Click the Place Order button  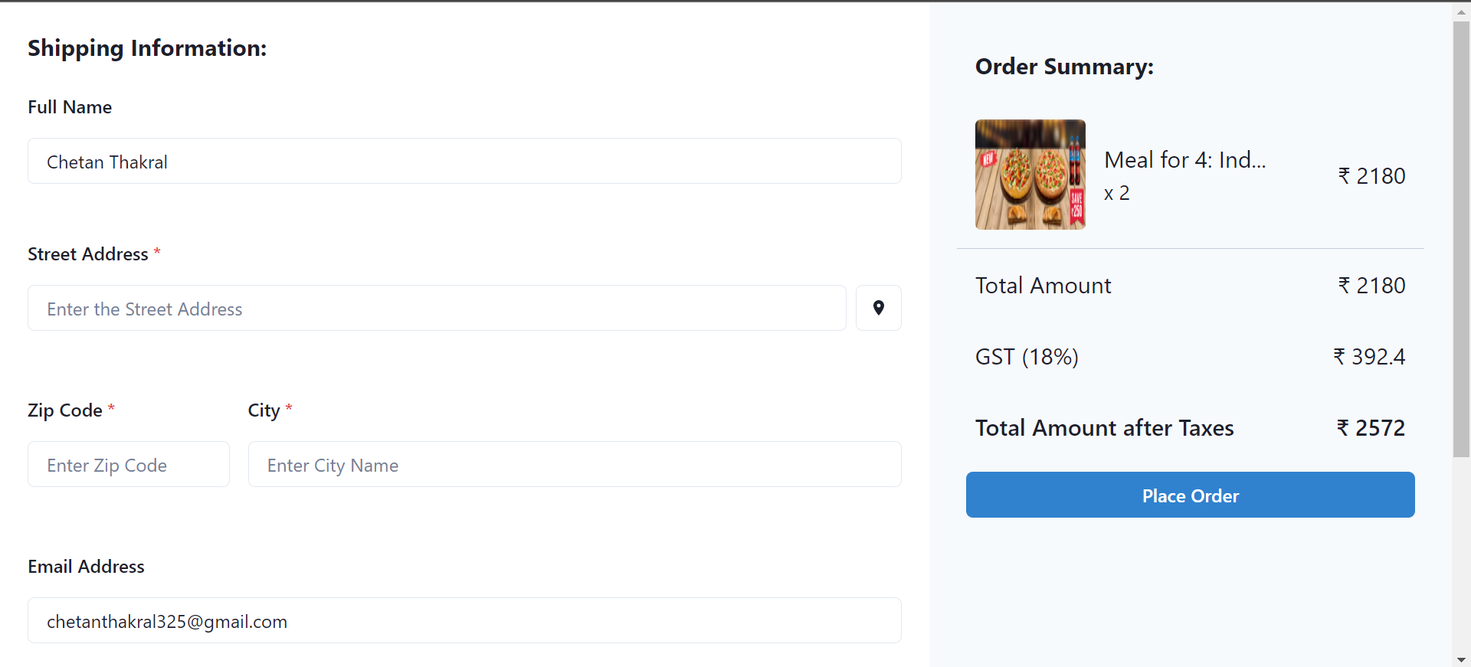[1190, 495]
